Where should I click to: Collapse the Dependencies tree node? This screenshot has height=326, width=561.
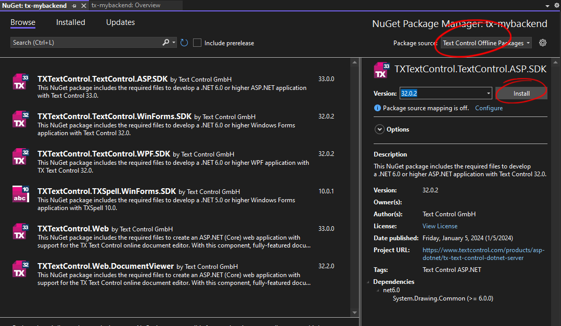(368, 282)
